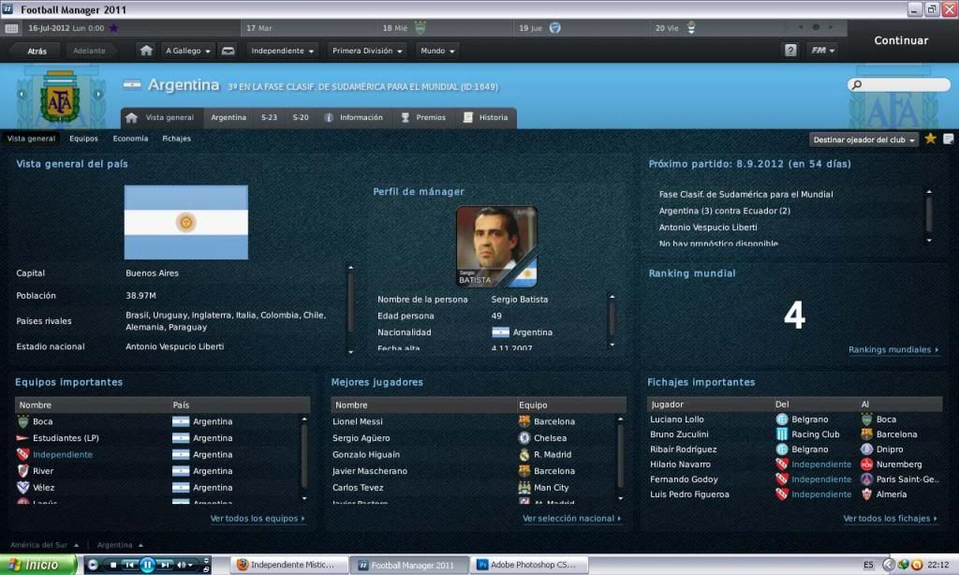Click the Almería badge in Luis Pedro Figueroa row
Image resolution: width=959 pixels, height=575 pixels.
click(866, 494)
